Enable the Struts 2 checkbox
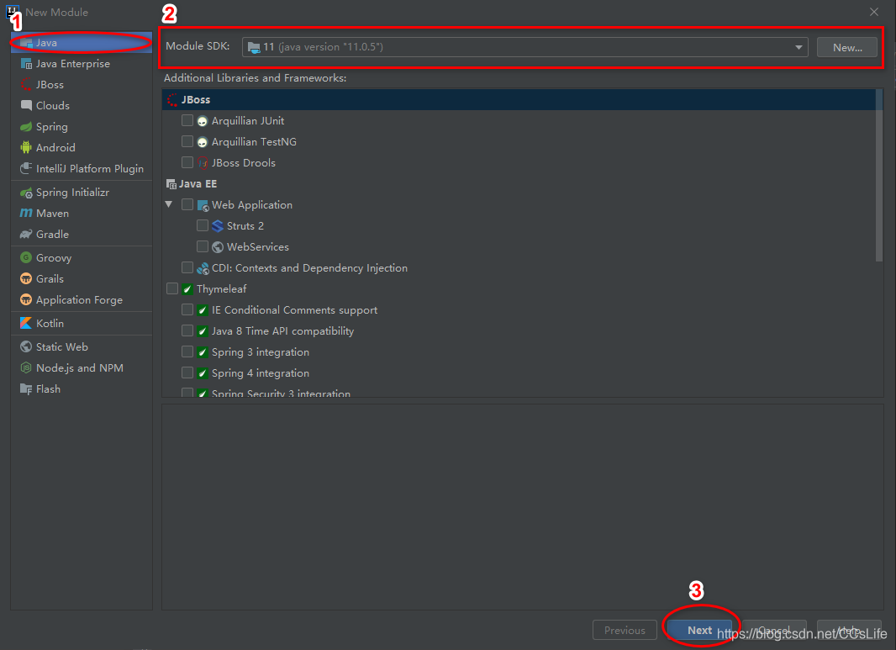This screenshot has height=650, width=896. (203, 226)
